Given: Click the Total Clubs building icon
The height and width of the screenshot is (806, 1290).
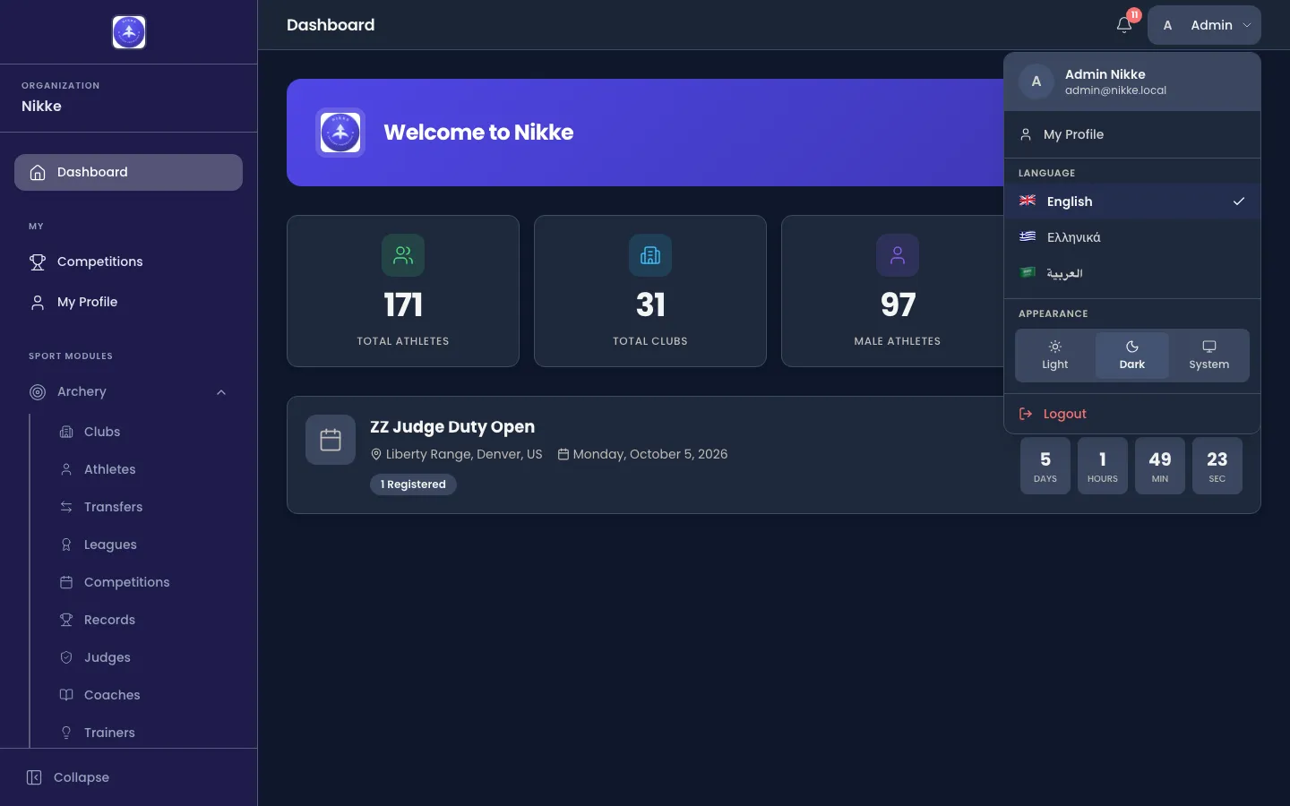Looking at the screenshot, I should (x=650, y=255).
